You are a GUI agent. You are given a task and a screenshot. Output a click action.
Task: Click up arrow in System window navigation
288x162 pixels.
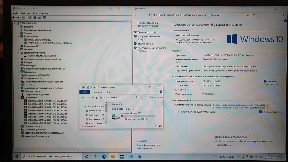pyautogui.click(x=149, y=15)
